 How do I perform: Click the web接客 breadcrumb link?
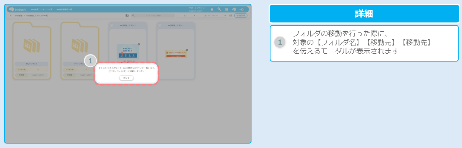pyautogui.click(x=19, y=16)
